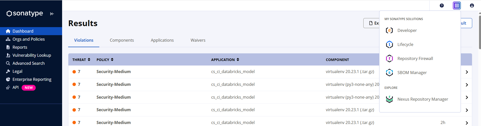Collapse the sidebar with the arrow icon
The width and height of the screenshot is (481, 126).
(x=52, y=14)
